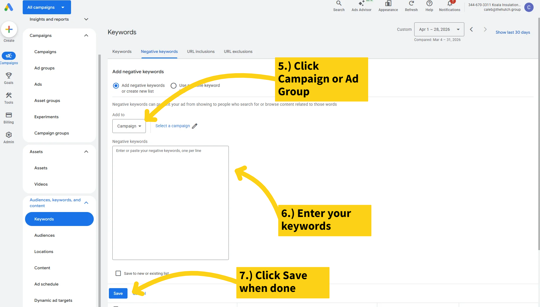Screen dimensions: 540x307
Task: Open the Help question mark
Action: point(429,3)
